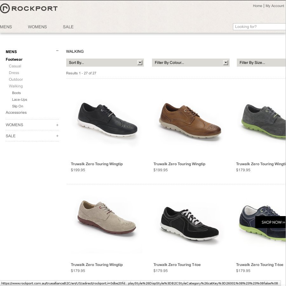Open black Truwalk Zero Touring T-toe title link

click(177, 265)
